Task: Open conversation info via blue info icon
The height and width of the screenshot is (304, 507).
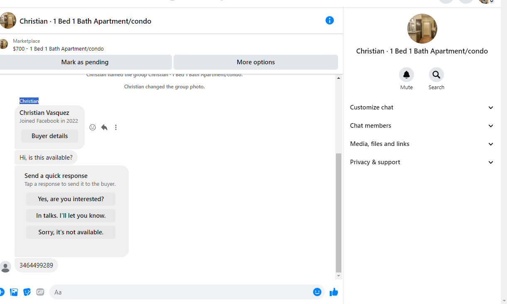Action: point(330,20)
